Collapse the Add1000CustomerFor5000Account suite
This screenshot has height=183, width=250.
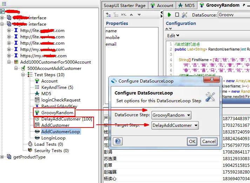pyautogui.click(x=9, y=62)
